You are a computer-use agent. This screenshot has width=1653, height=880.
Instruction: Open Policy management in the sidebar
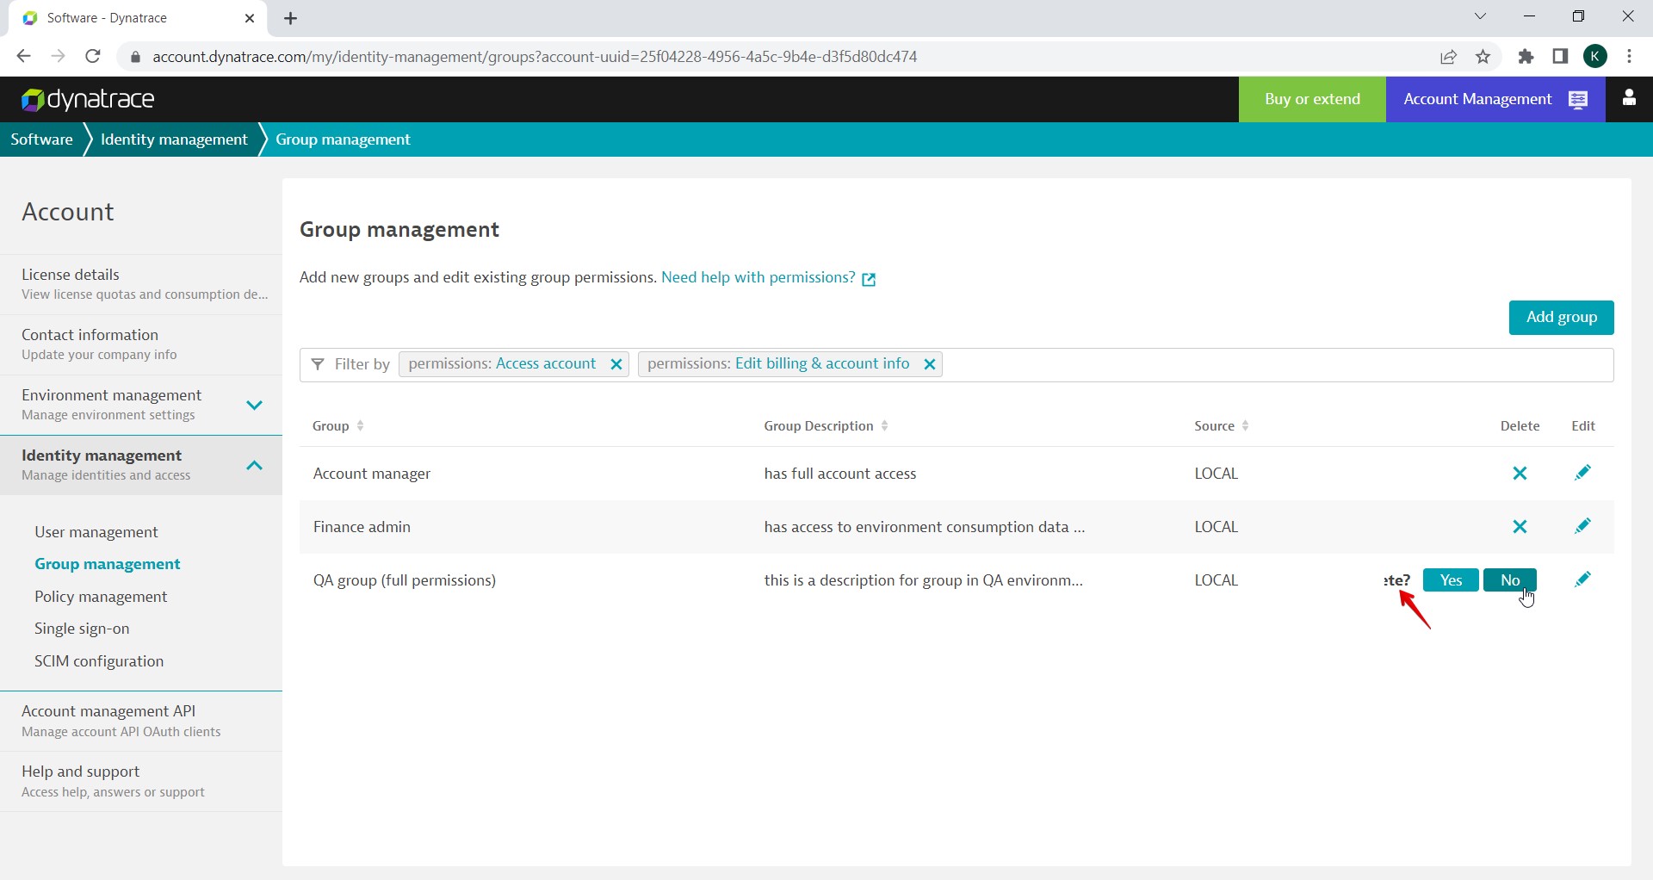[x=101, y=597]
